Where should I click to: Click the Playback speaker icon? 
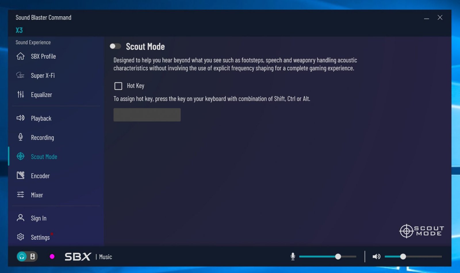pyautogui.click(x=20, y=118)
